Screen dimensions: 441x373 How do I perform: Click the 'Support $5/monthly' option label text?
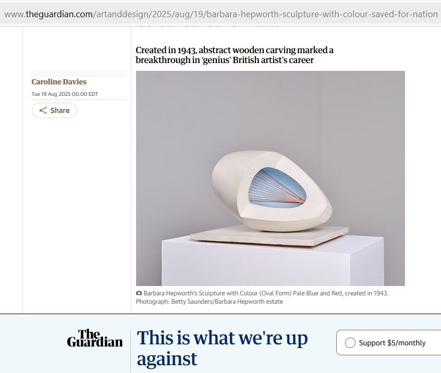click(392, 343)
